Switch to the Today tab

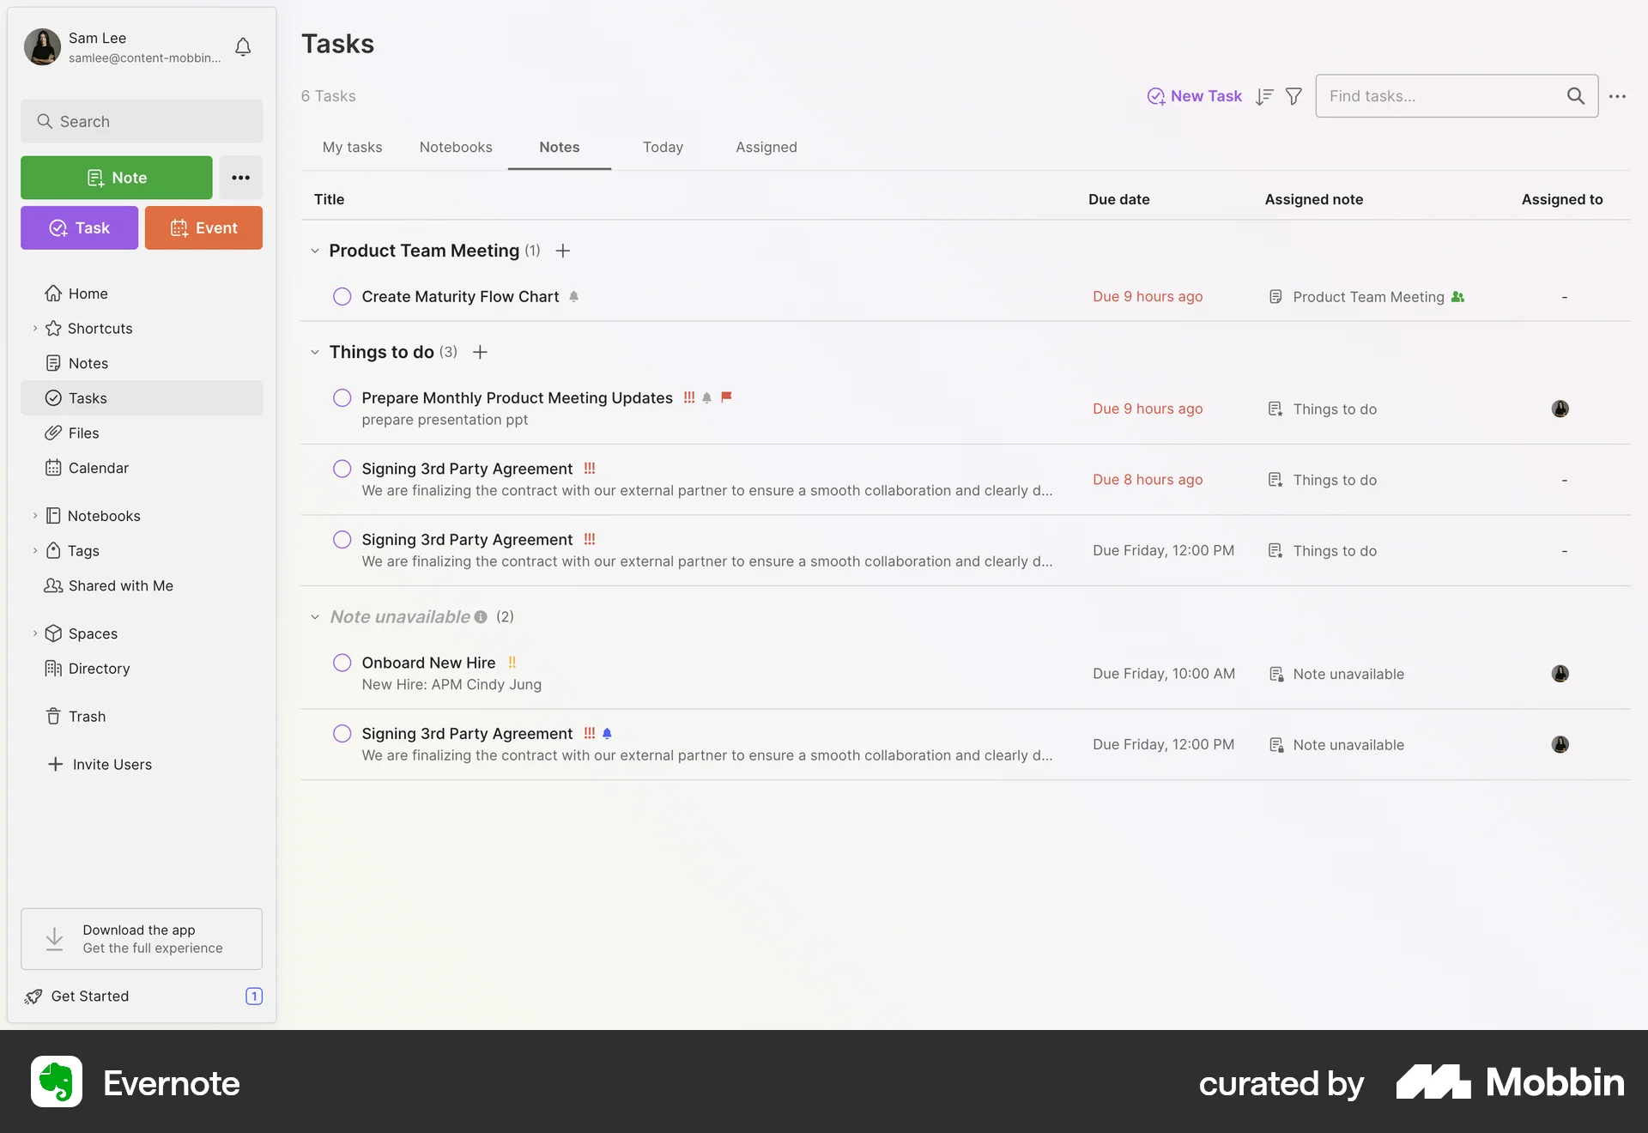pos(662,147)
